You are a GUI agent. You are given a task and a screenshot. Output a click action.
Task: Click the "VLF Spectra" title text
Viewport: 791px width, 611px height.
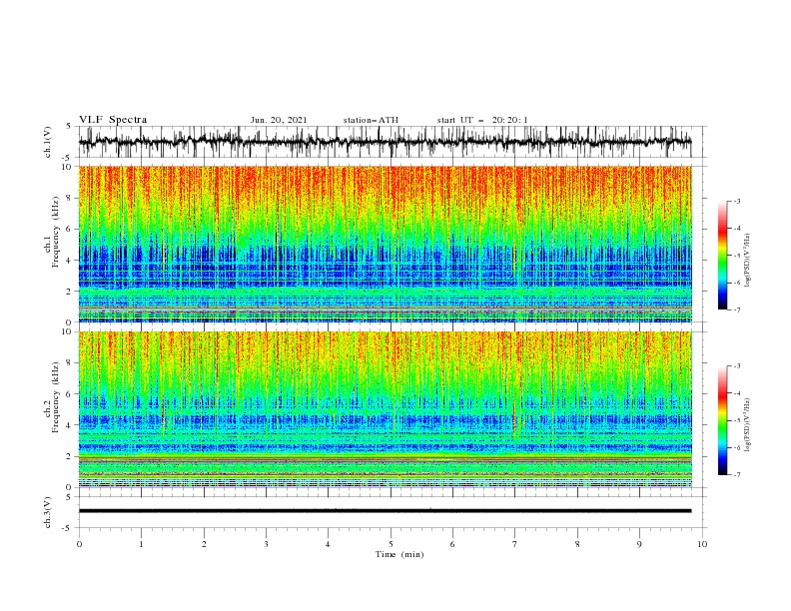tap(113, 120)
